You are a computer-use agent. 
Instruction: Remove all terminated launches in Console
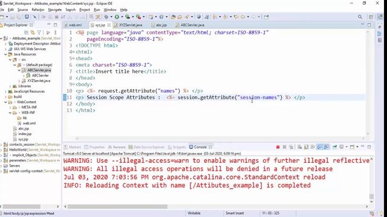pyautogui.click(x=291, y=147)
